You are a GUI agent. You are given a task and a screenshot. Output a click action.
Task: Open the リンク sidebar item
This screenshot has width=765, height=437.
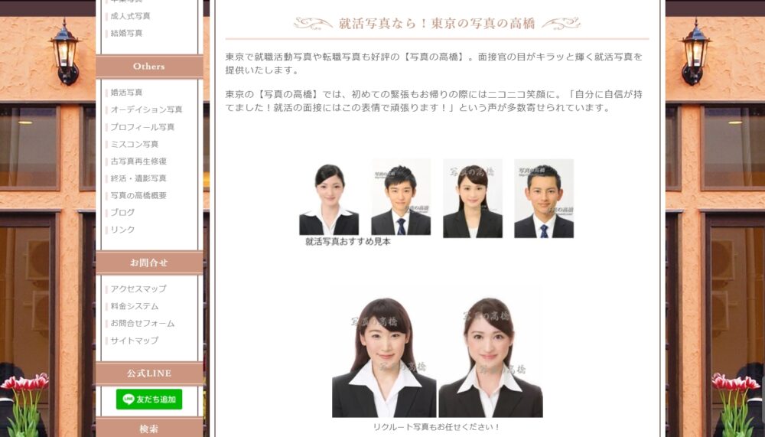click(x=122, y=230)
